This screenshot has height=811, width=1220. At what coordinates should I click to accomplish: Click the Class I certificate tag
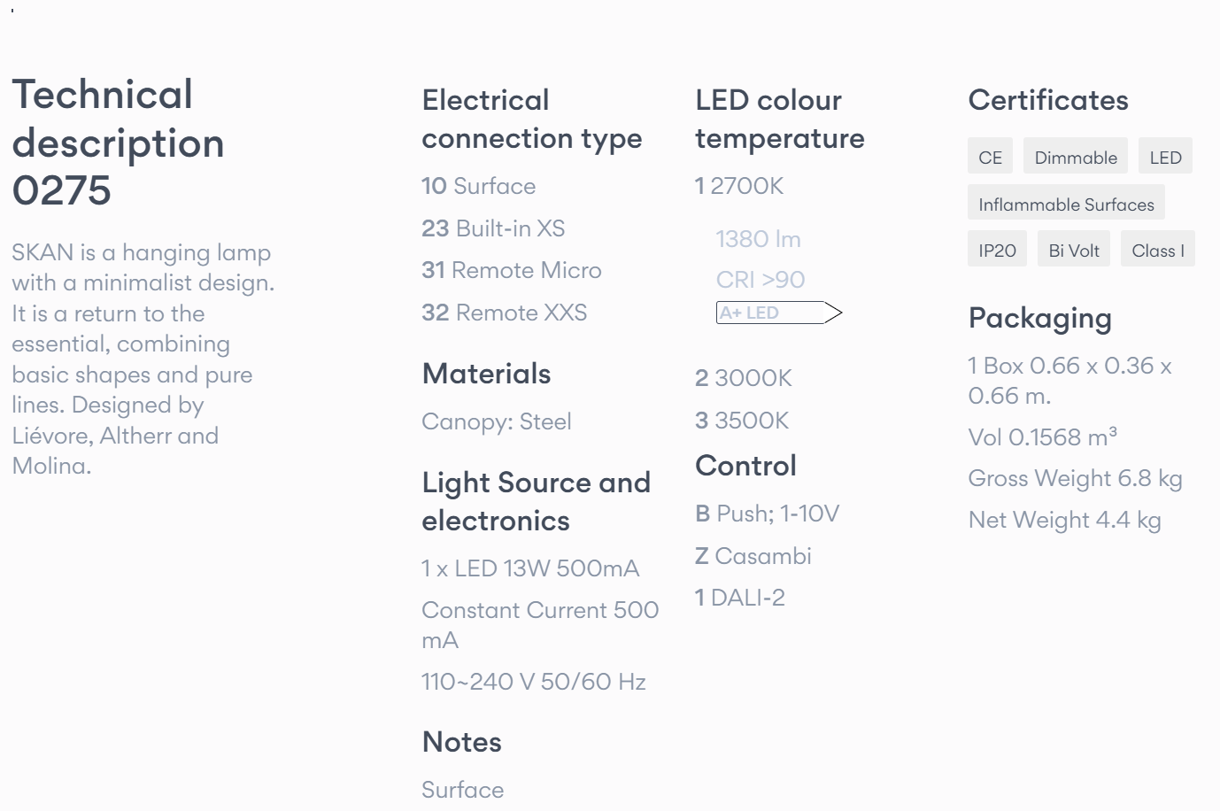coord(1157,251)
